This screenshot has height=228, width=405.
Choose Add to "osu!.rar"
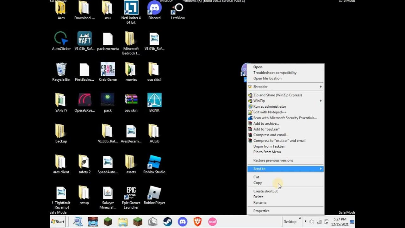[x=266, y=129]
